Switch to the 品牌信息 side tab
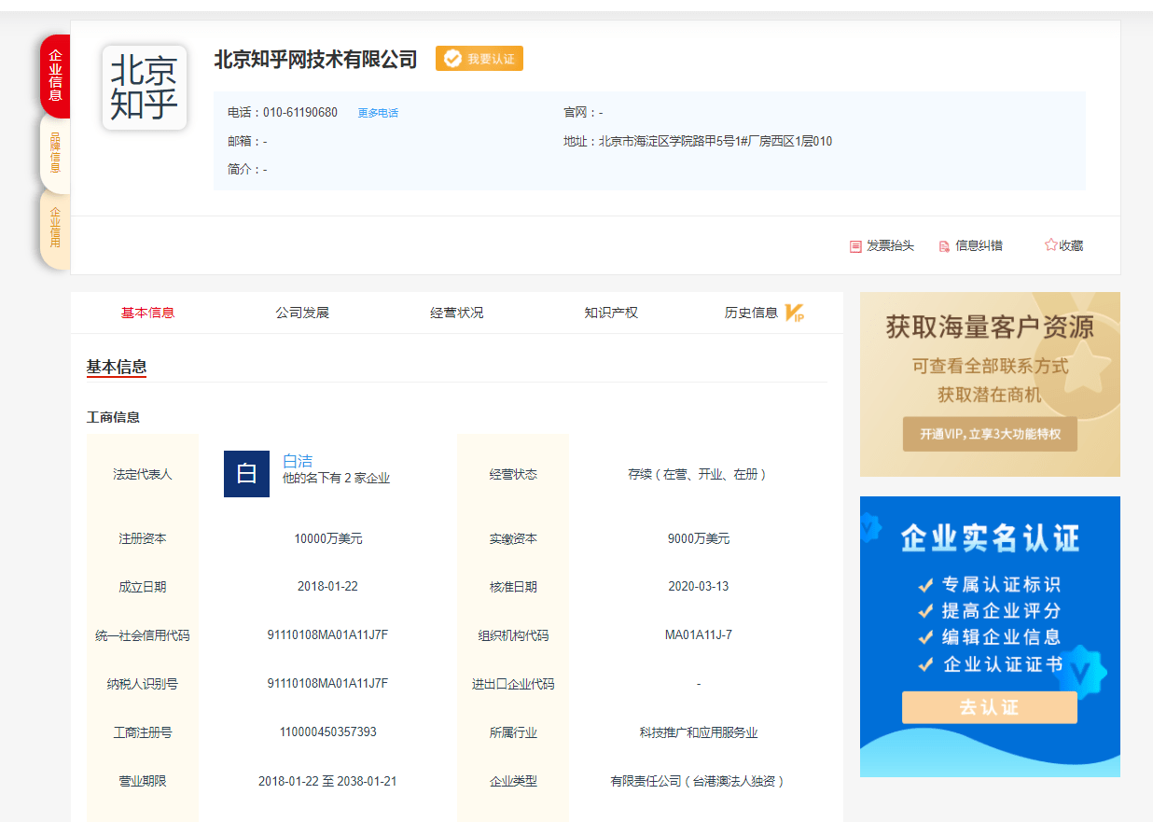 (55, 154)
